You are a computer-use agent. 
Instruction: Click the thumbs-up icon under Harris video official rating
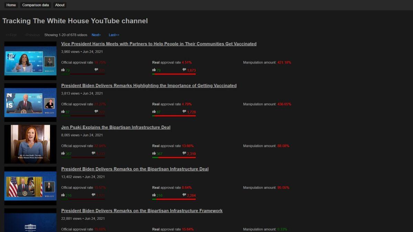64,70
